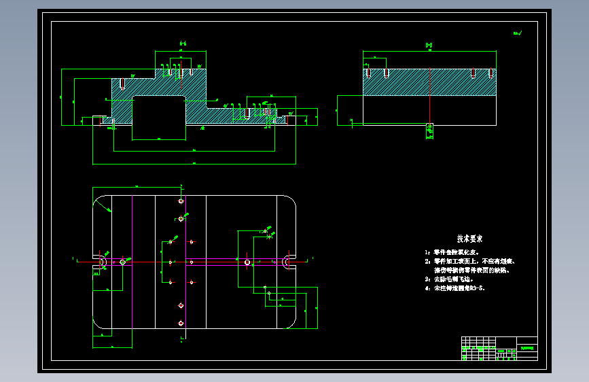Image resolution: width=589 pixels, height=382 pixels.
Task: Click the A-A section view label
Action: pyautogui.click(x=183, y=44)
